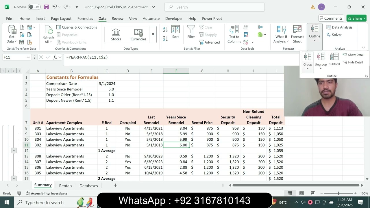Image resolution: width=370 pixels, height=208 pixels.
Task: Click the horizontal scrollbar thumb
Action: 296,185
